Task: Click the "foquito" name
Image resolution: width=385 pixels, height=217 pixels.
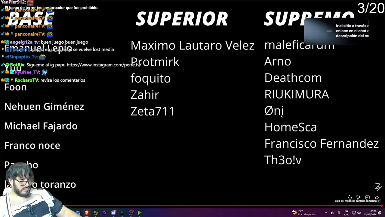Action: pyautogui.click(x=150, y=78)
